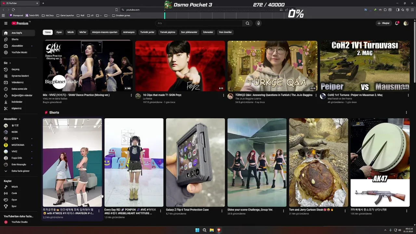416x234 pixels.
Task: Click the YouTube Premium logo
Action: (x=20, y=23)
